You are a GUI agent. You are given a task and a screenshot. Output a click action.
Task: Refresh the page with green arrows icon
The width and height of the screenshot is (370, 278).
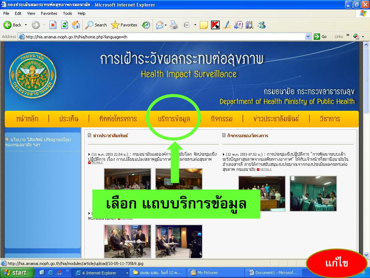64,25
